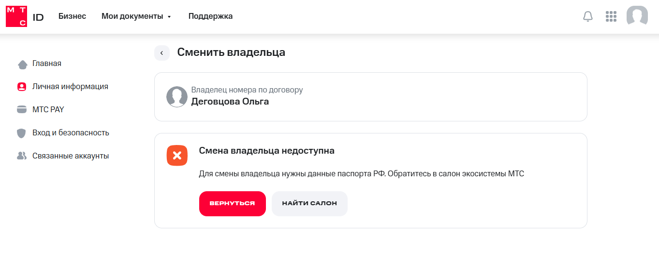Click the Связанные аккаунты people icon
This screenshot has width=659, height=263.
tap(21, 156)
